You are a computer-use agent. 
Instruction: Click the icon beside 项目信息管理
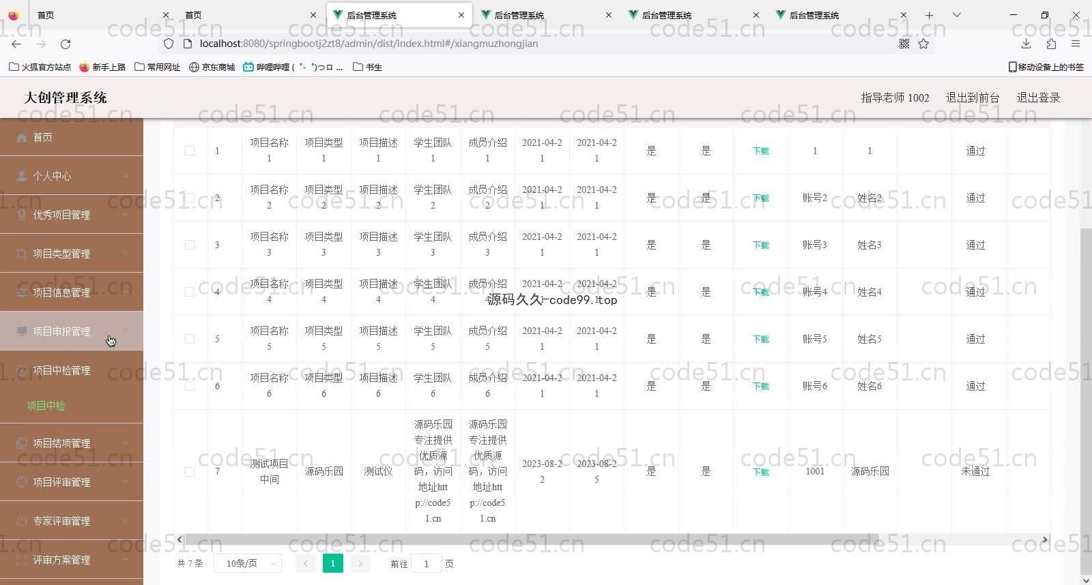pyautogui.click(x=22, y=292)
